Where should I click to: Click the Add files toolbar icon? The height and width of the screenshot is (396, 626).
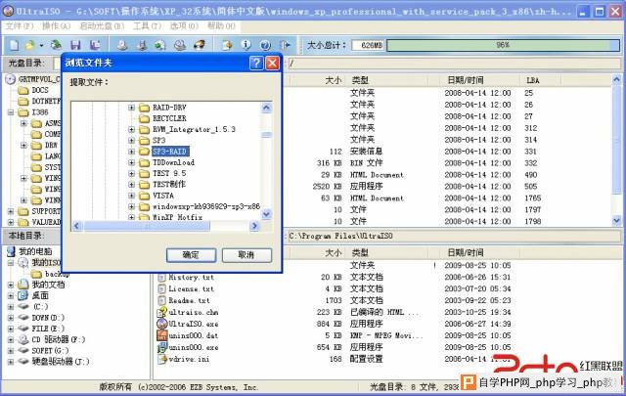pos(227,45)
